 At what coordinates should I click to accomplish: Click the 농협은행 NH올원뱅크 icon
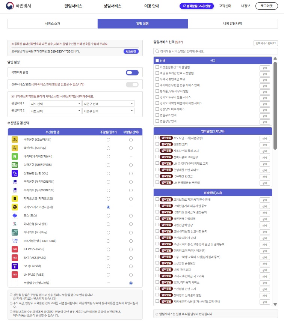15,165
